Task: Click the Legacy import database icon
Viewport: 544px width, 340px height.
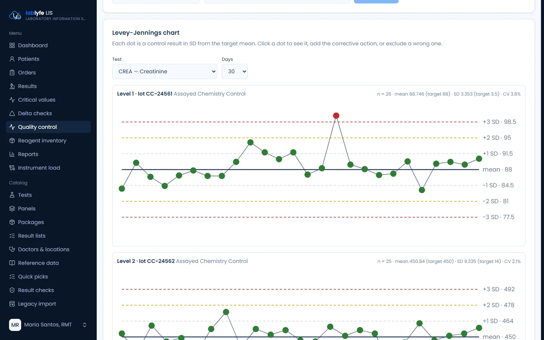Action: click(12, 304)
